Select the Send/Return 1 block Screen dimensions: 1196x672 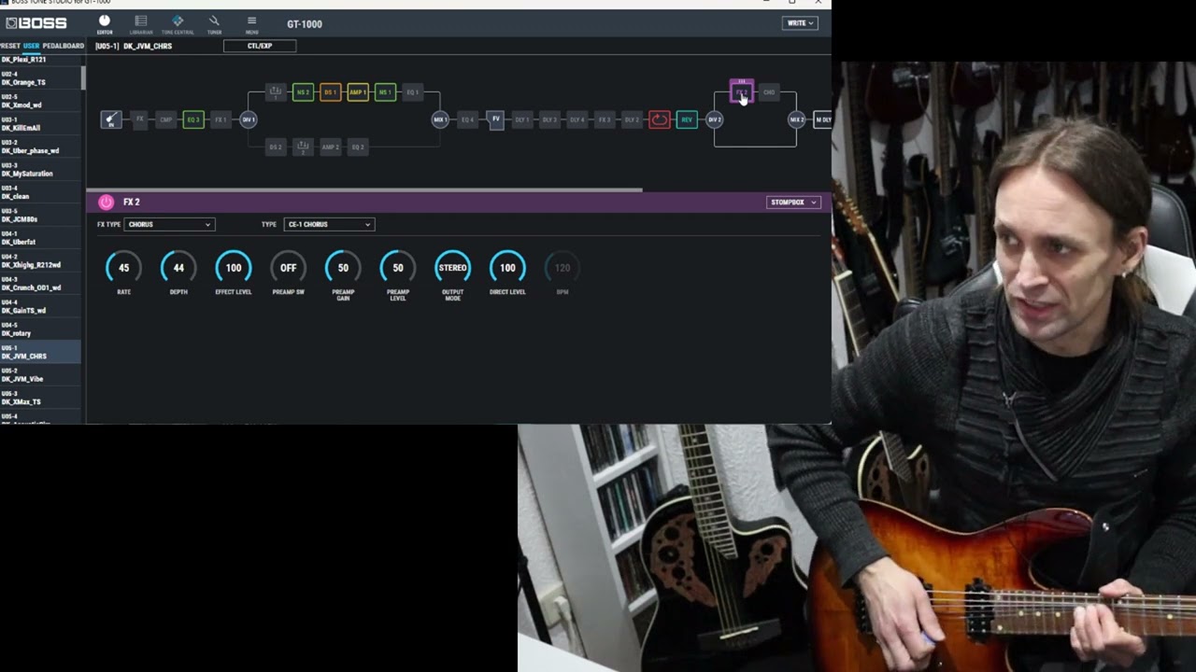pos(276,92)
